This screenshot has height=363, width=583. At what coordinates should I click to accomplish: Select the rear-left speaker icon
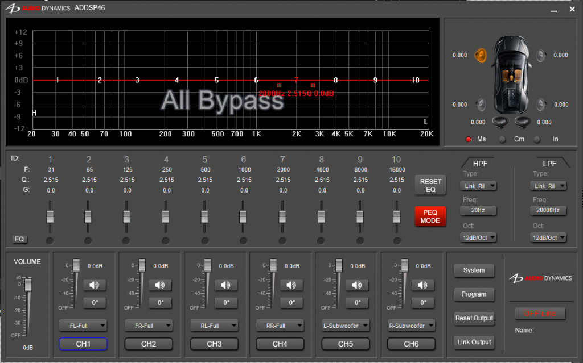481,105
